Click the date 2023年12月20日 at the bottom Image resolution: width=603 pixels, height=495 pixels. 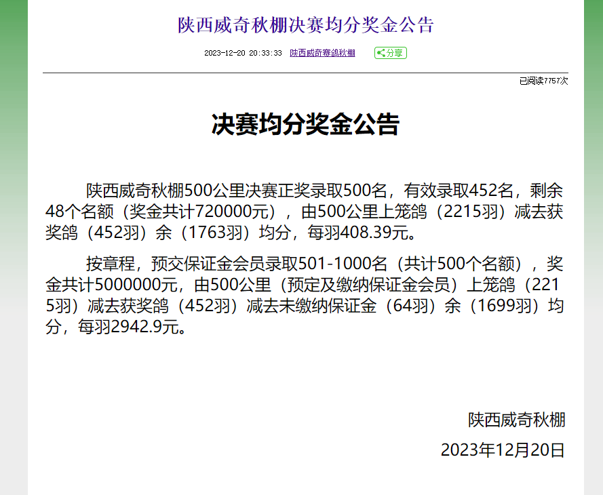pyautogui.click(x=502, y=450)
